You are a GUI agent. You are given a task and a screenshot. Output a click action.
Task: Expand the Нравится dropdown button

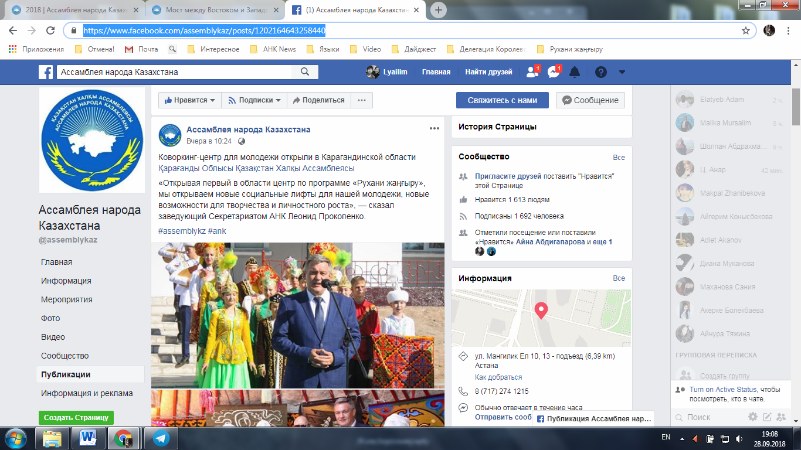tap(189, 100)
